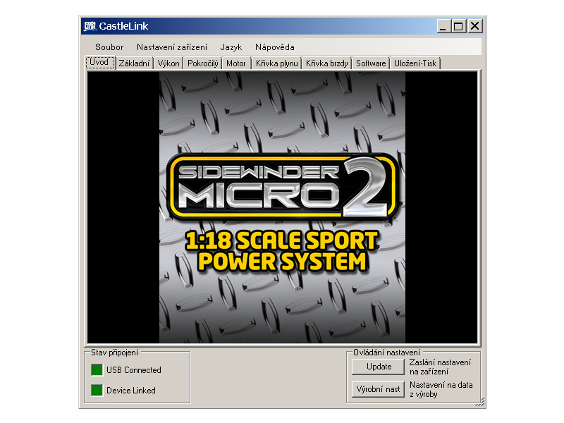Image resolution: width=564 pixels, height=423 pixels.
Task: Click the green USB Connected indicator
Action: point(97,369)
